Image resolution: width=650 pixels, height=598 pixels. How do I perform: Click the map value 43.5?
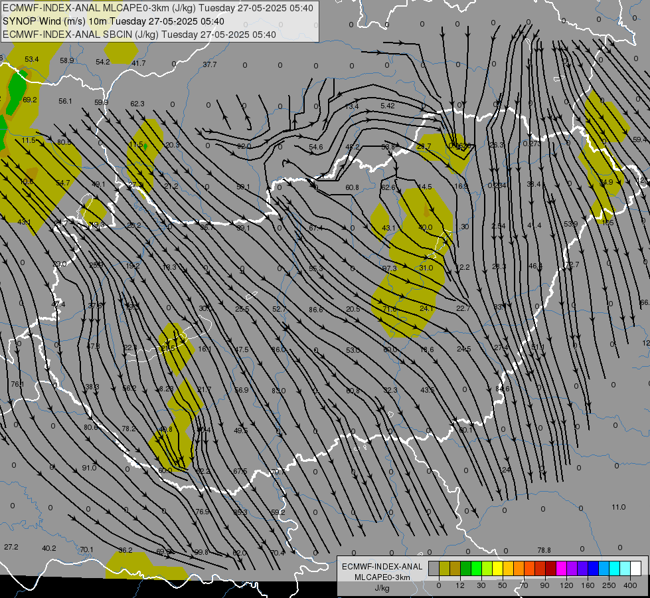pos(428,390)
